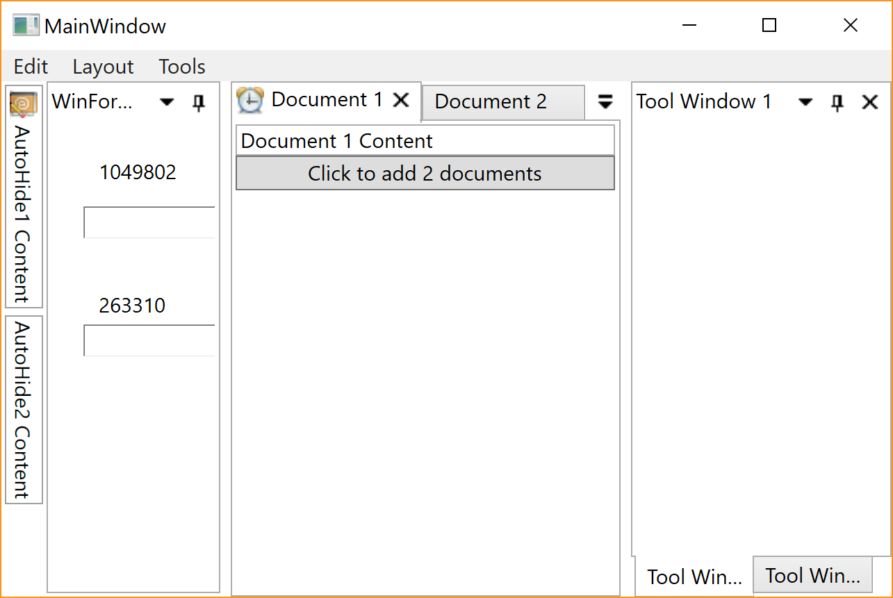Open the Edit menu
The width and height of the screenshot is (893, 598).
click(31, 67)
